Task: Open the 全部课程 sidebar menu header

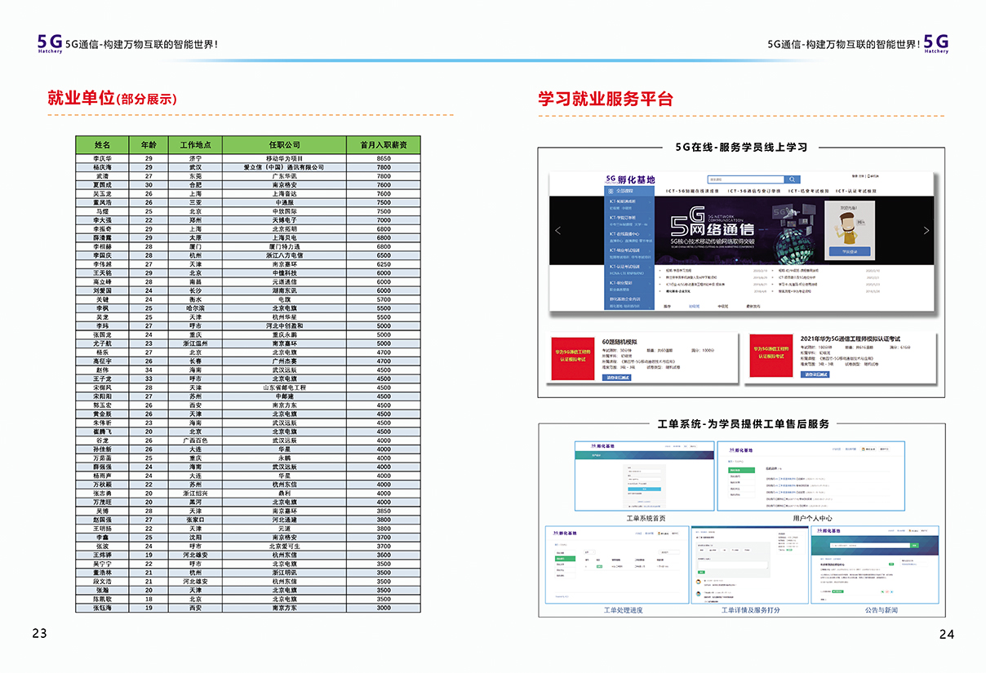Action: tap(631, 191)
